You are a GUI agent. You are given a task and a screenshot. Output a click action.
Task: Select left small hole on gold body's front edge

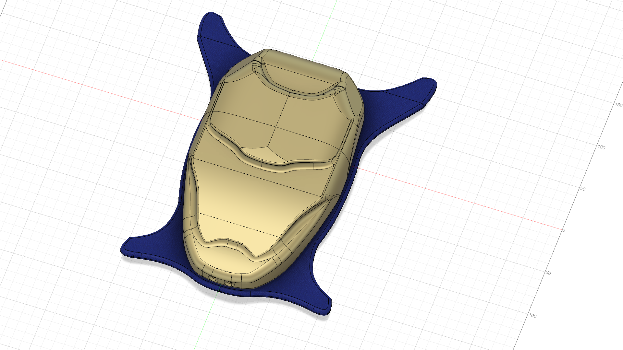tap(213, 278)
